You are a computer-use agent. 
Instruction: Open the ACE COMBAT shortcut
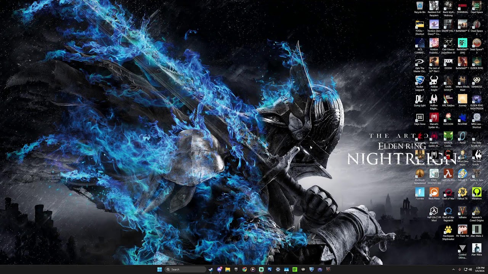pos(420,46)
